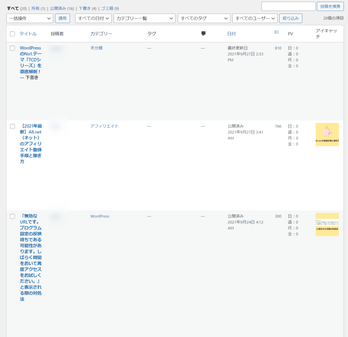Image resolution: width=348 pixels, height=337 pixels.
Task: Open the 未分類 category link
Action: pyautogui.click(x=96, y=48)
